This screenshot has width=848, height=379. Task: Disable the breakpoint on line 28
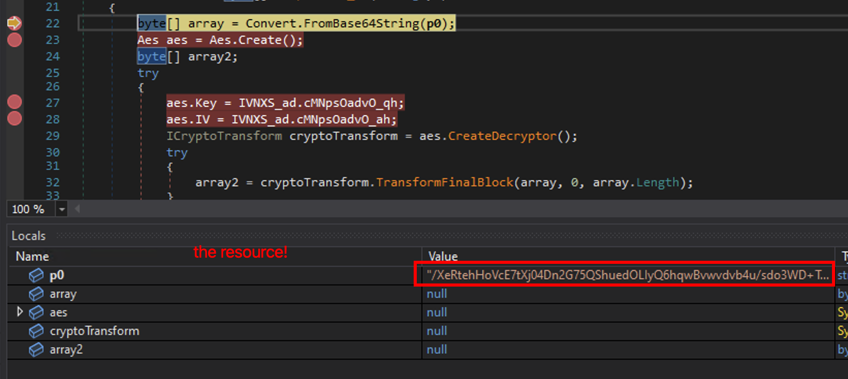pos(14,119)
